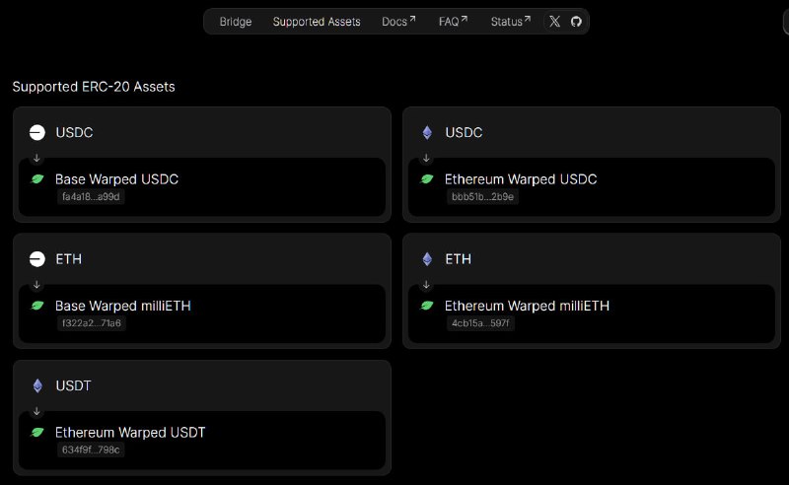
Task: Select the Supported Assets tab
Action: click(x=317, y=22)
